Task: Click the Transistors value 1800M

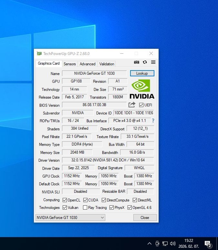Action: 118,97
